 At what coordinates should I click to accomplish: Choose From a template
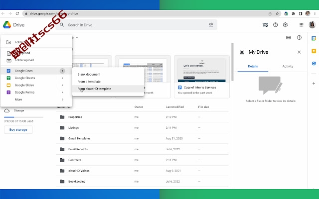click(108, 82)
